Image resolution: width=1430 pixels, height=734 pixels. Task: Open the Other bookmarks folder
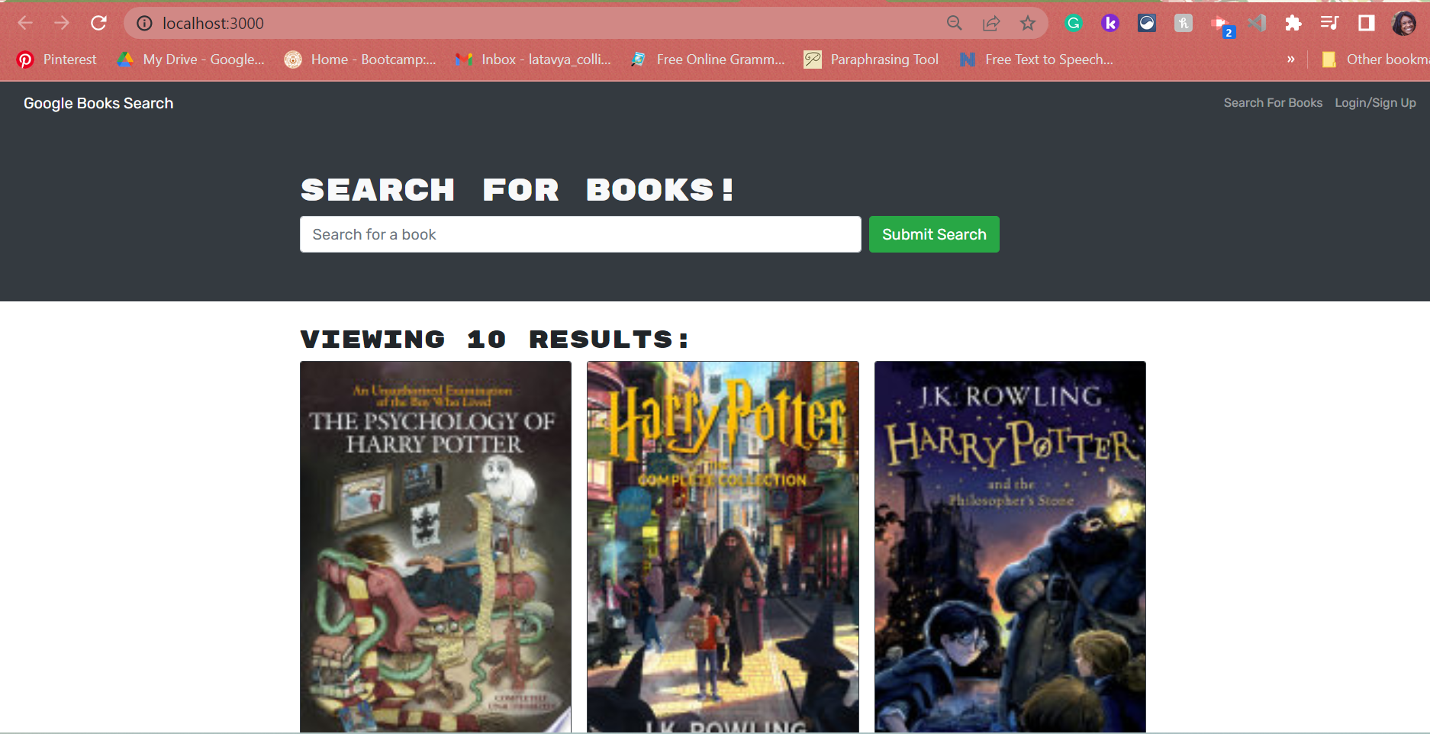point(1375,60)
